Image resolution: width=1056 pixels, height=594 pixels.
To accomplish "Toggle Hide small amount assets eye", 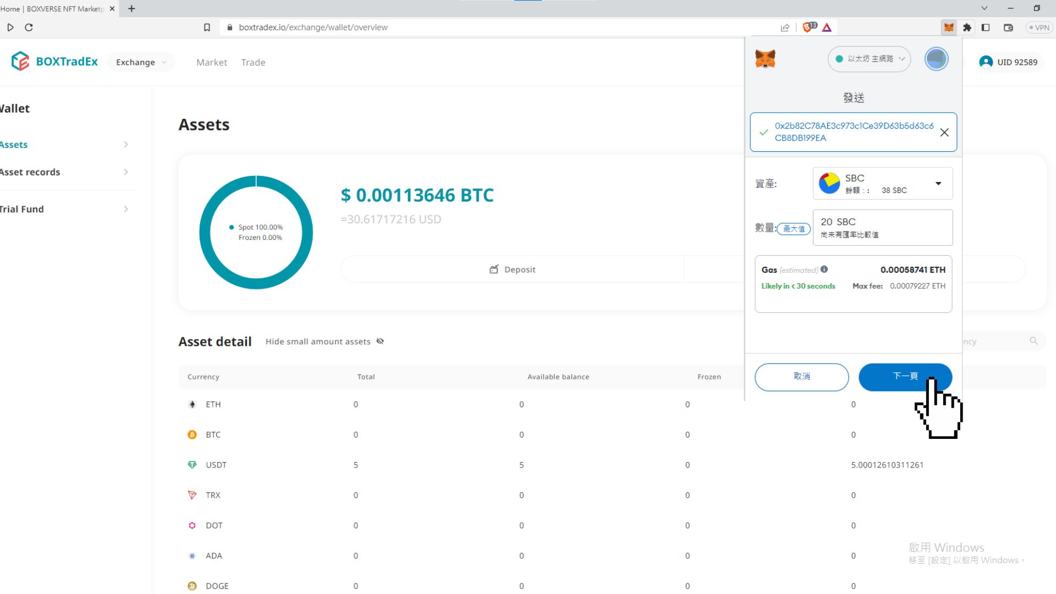I will (380, 342).
